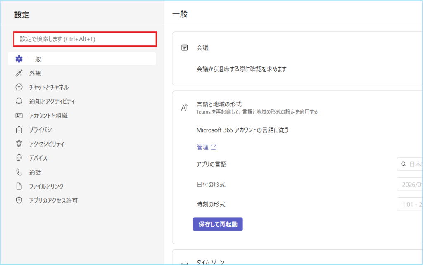423x265 pixels.
Task: Click the 言語と地域の形式 heading
Action: pos(219,104)
